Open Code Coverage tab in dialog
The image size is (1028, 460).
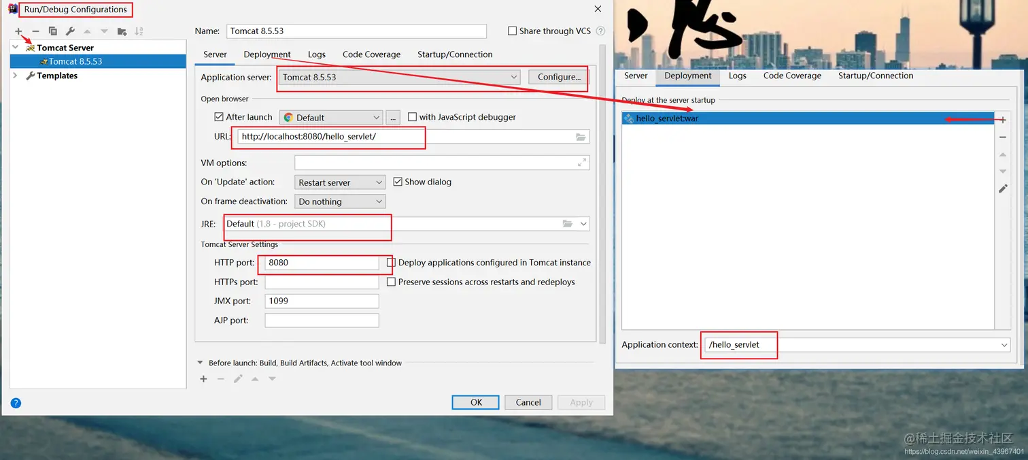tap(371, 54)
